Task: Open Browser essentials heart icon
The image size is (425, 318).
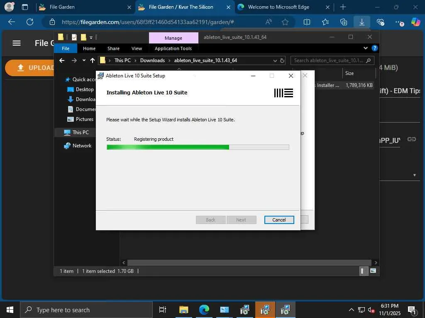Action: pyautogui.click(x=380, y=22)
